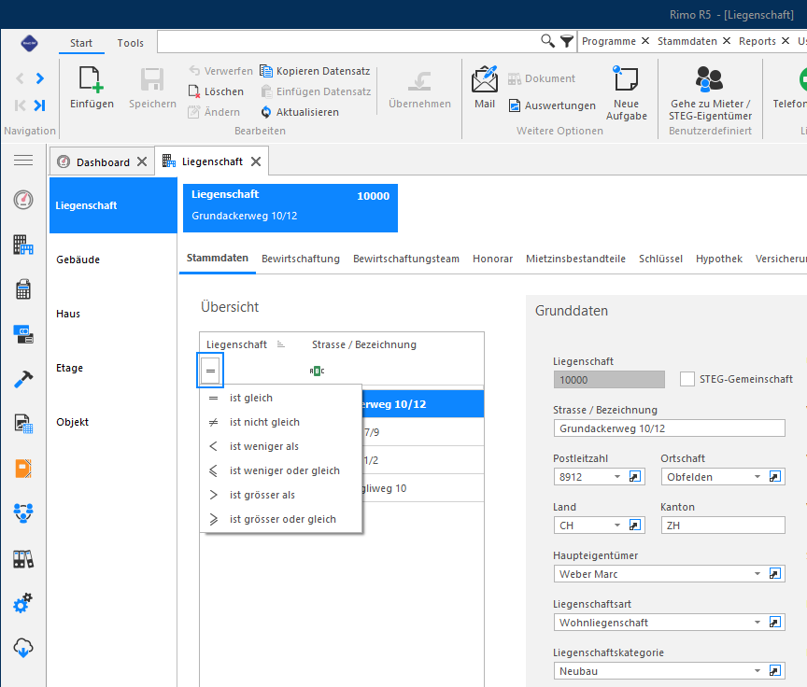Image resolution: width=807 pixels, height=687 pixels.
Task: Open the Haupteigentümer dropdown
Action: 757,573
